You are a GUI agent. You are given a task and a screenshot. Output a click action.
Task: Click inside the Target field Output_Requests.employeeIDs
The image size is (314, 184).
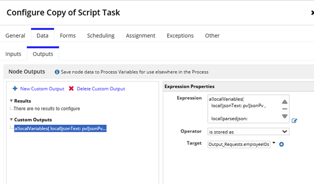click(x=239, y=144)
